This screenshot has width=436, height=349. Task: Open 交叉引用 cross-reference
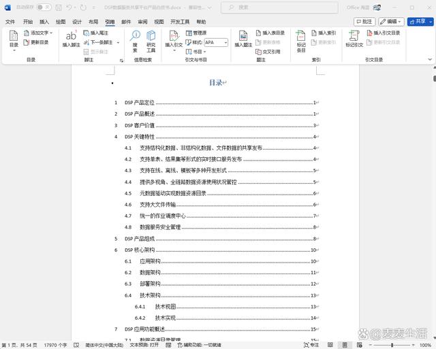(268, 52)
